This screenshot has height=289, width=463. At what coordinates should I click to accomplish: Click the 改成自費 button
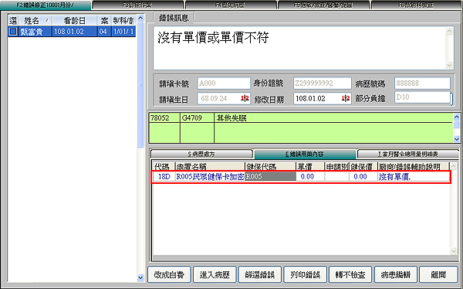[170, 275]
